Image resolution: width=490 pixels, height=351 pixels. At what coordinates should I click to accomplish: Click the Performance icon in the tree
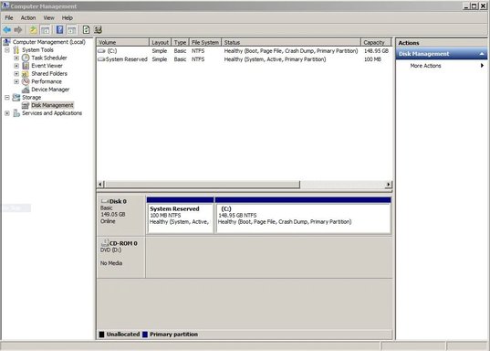click(x=26, y=81)
